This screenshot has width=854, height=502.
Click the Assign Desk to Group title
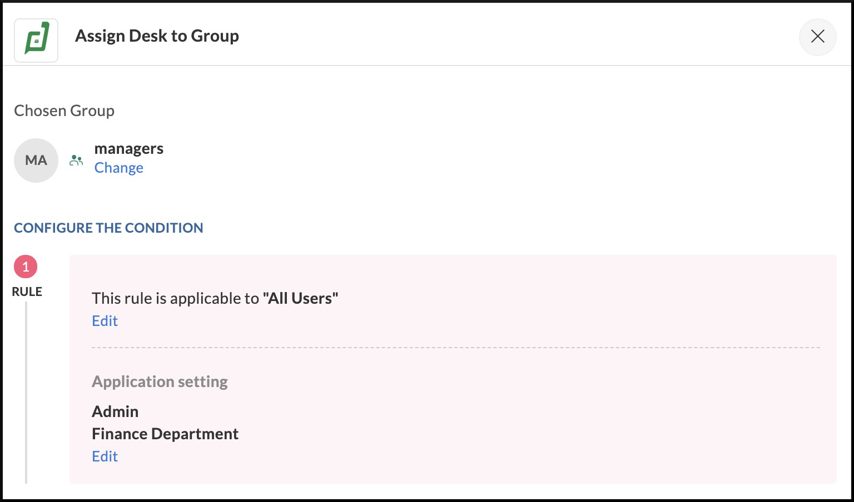click(157, 36)
